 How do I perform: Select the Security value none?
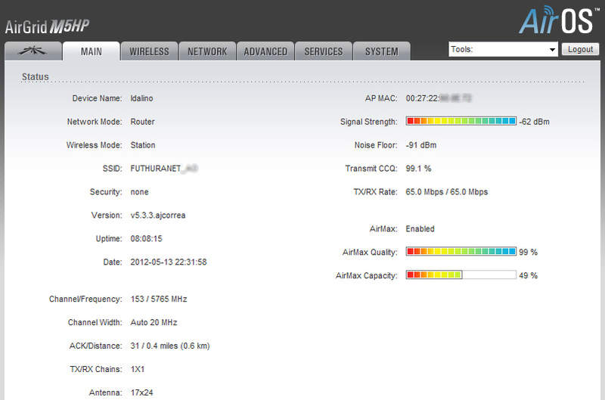139,192
